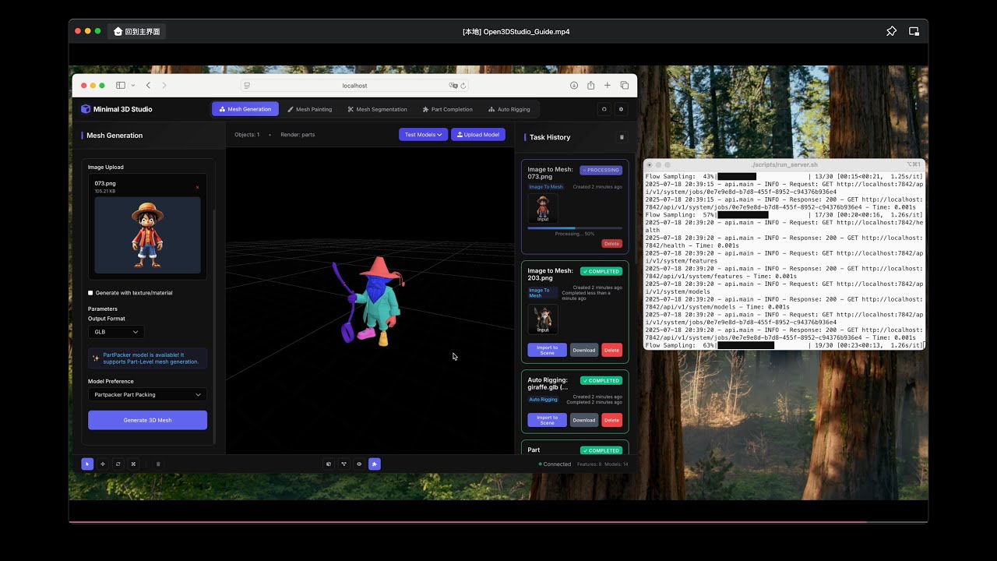997x561 pixels.
Task: Switch to Mesh Painting tab
Action: (309, 109)
